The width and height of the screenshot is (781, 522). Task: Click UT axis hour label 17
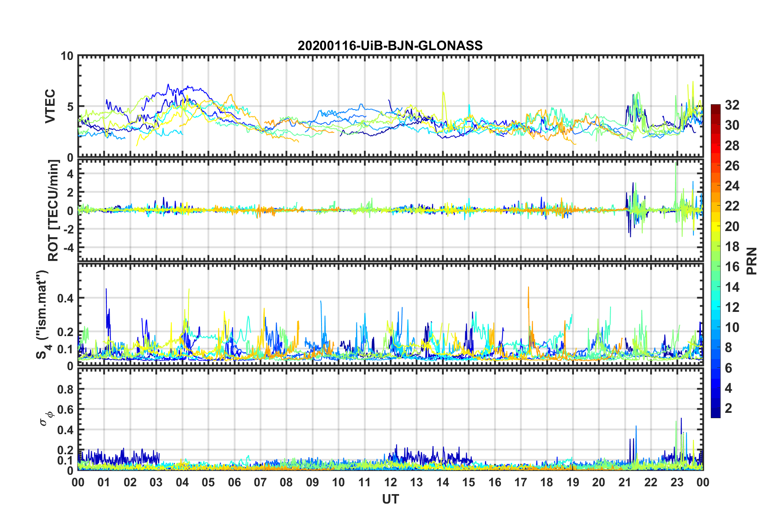click(x=521, y=483)
